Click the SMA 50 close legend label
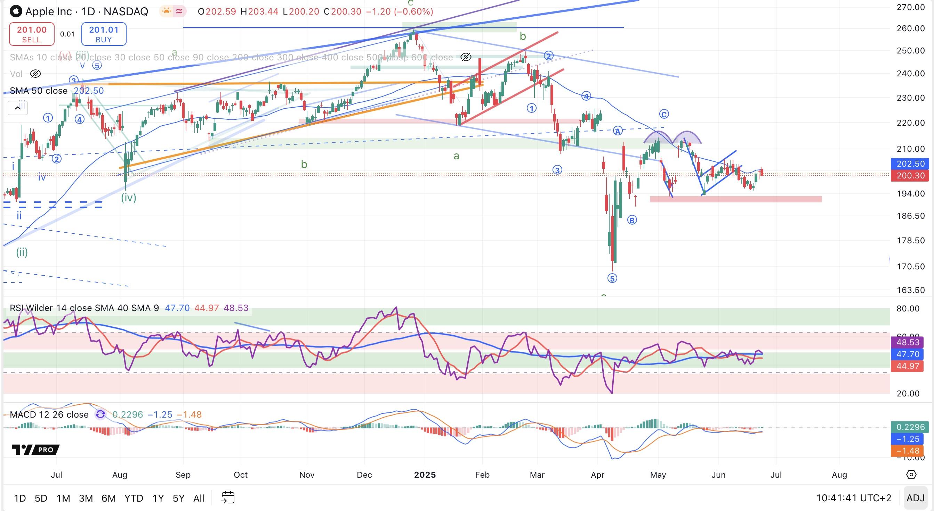This screenshot has width=934, height=511. (x=39, y=91)
